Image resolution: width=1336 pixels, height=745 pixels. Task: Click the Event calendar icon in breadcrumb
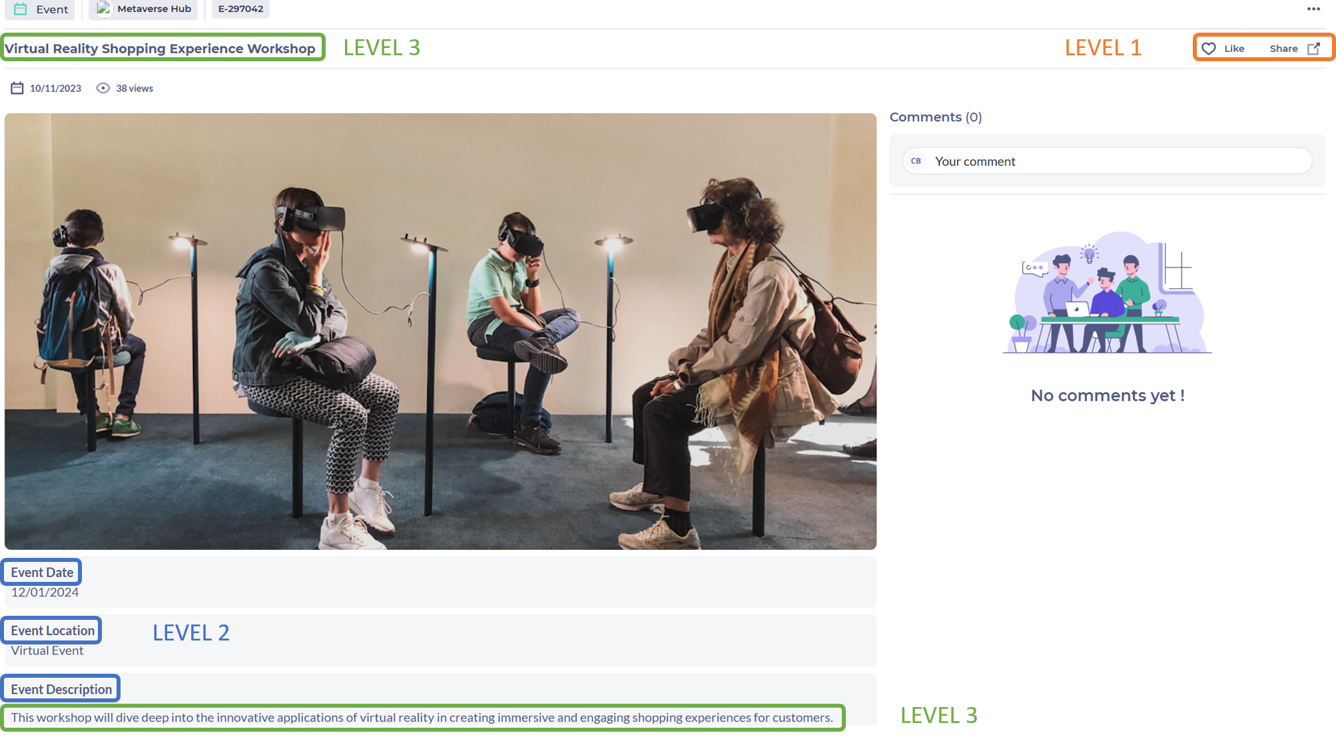[21, 9]
